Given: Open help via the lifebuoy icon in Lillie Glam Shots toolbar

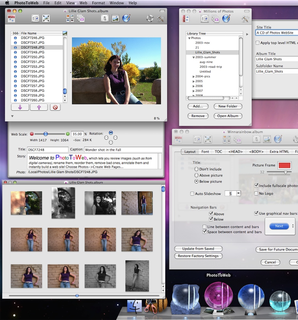Looking at the screenshot, I should [150, 19].
